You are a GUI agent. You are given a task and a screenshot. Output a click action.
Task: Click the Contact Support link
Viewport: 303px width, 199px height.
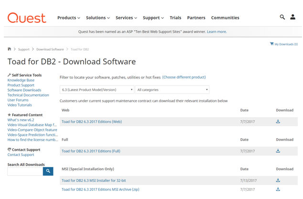pyautogui.click(x=21, y=155)
